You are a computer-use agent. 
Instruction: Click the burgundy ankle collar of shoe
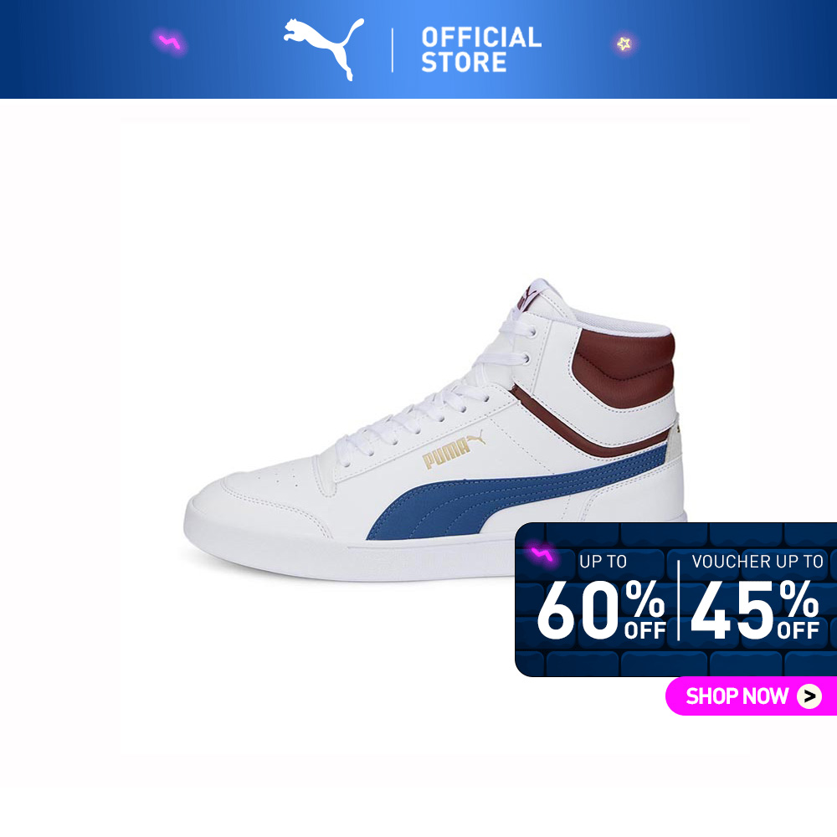(624, 367)
